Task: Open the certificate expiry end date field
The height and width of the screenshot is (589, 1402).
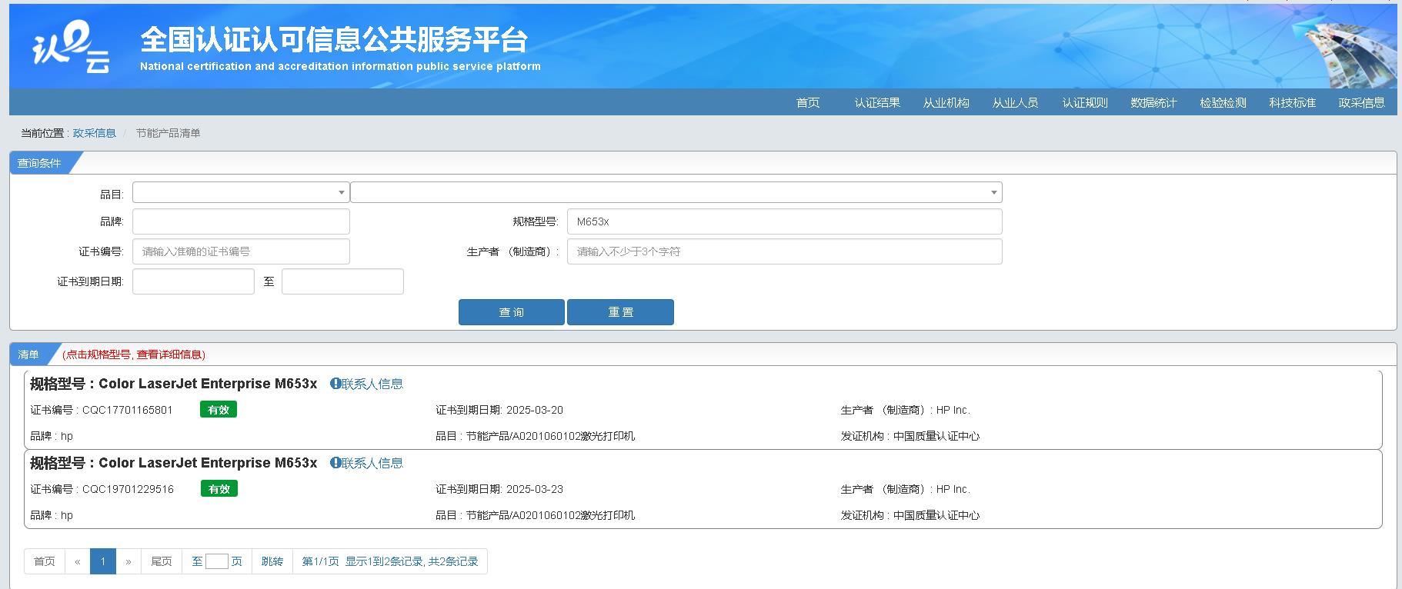Action: 342,281
